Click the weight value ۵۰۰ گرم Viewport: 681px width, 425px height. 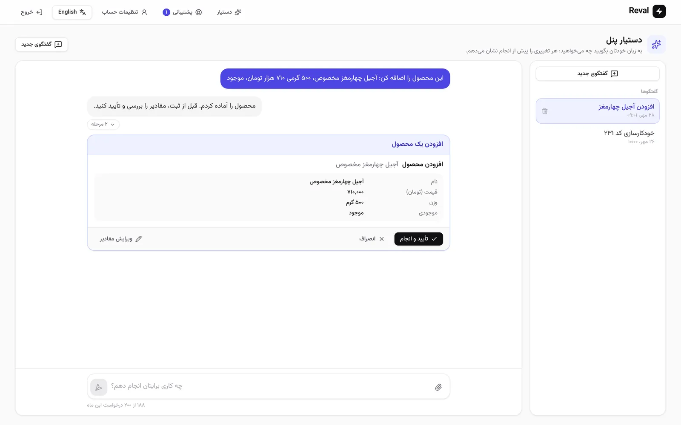(355, 202)
